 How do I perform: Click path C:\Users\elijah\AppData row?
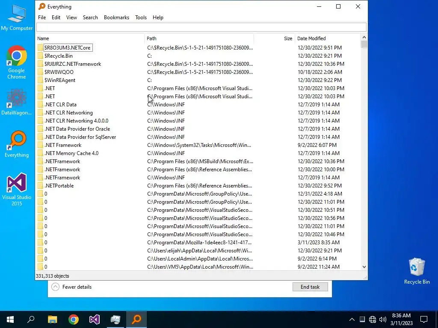[199, 250]
